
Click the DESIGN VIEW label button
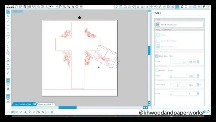coord(18,11)
